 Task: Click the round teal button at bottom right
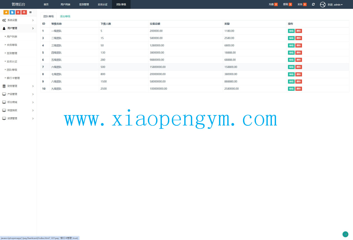(345, 234)
